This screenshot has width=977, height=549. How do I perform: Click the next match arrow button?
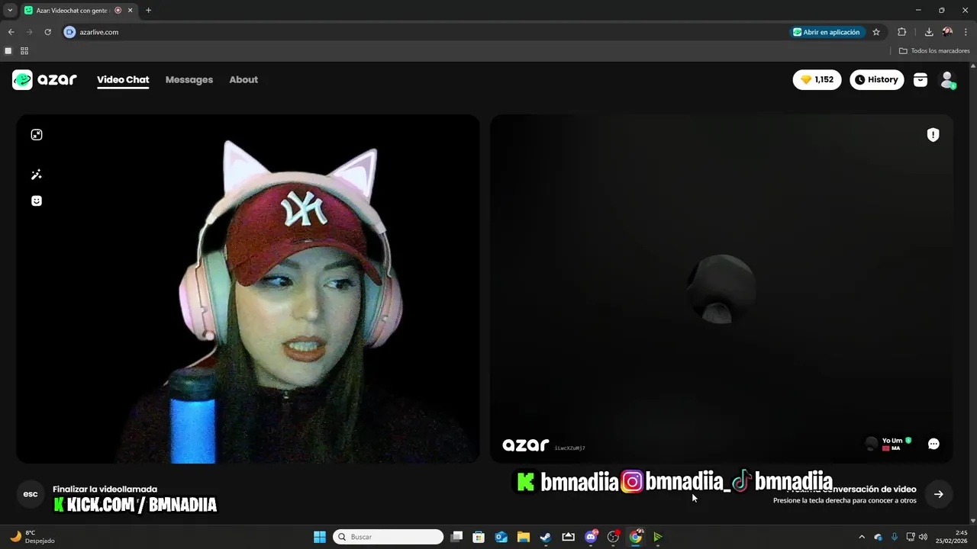(938, 494)
